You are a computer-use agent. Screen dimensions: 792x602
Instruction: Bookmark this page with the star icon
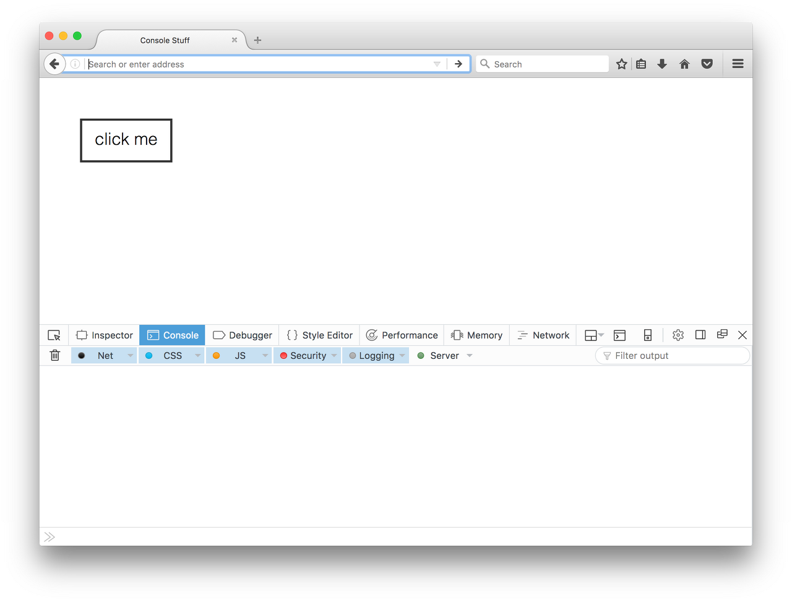[x=622, y=64]
